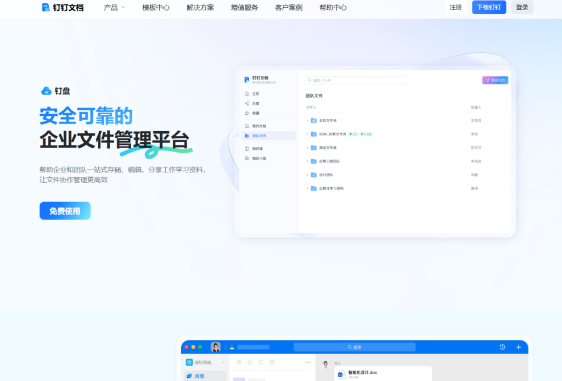Click the search field in the 钉钉文档 preview
Image resolution: width=562 pixels, height=381 pixels.
[x=355, y=80]
